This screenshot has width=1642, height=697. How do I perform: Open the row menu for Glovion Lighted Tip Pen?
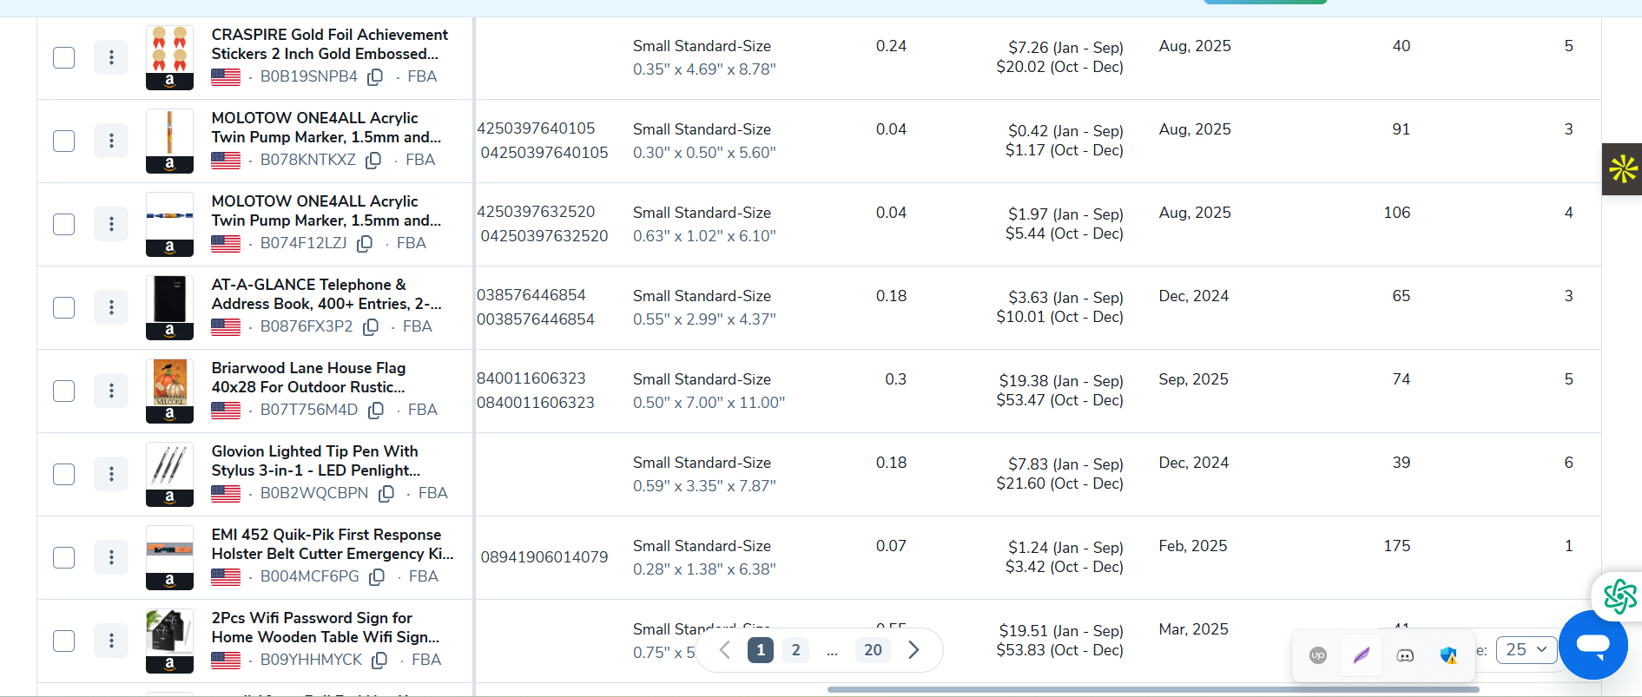[x=111, y=474]
